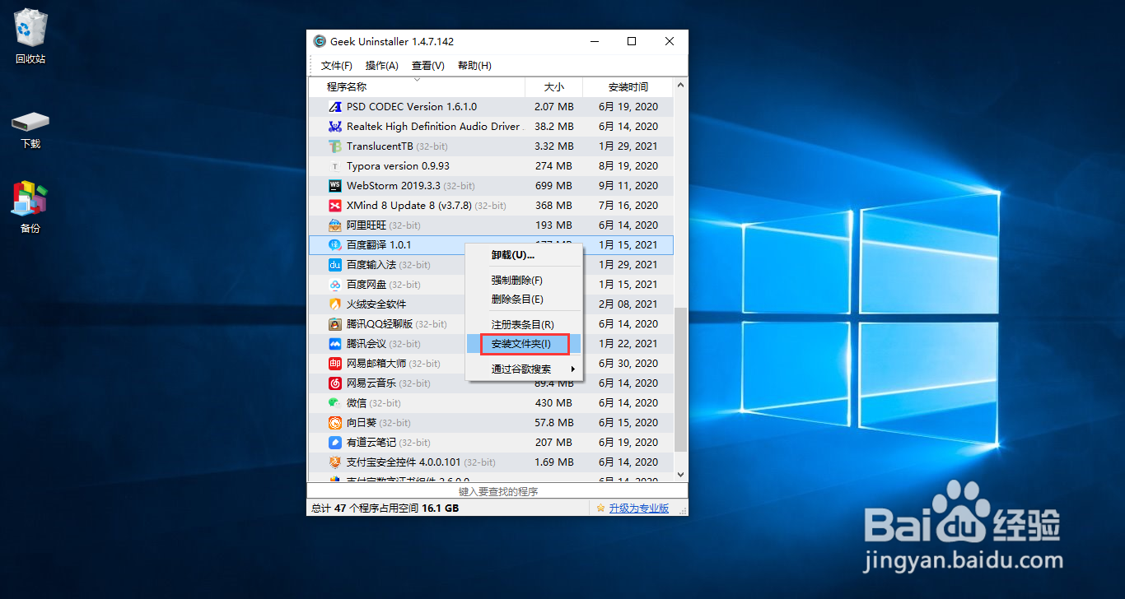Click the 升级为专业版 link
Screen dimensions: 1125x599
tap(639, 508)
